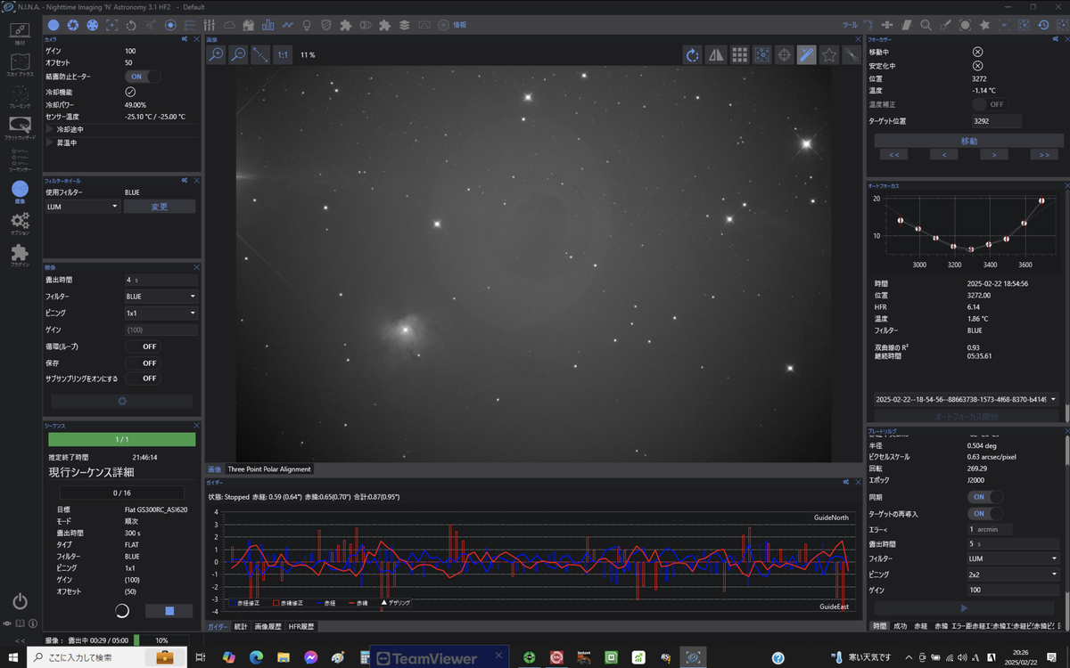Viewport: 1070px width, 668px height.
Task: Open the Sky Atlas sidebar section
Action: pos(20,65)
